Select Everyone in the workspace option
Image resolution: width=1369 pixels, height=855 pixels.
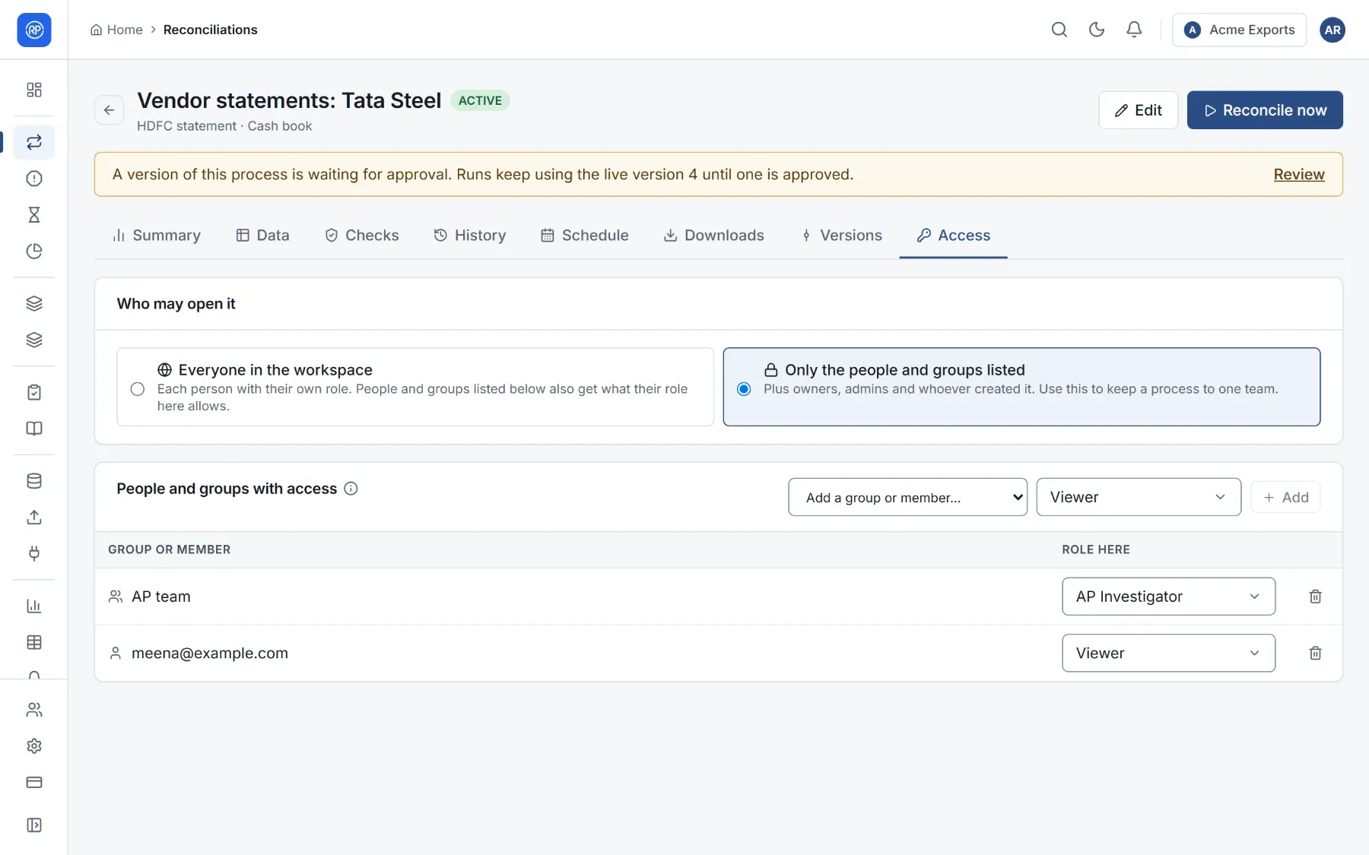coord(415,387)
